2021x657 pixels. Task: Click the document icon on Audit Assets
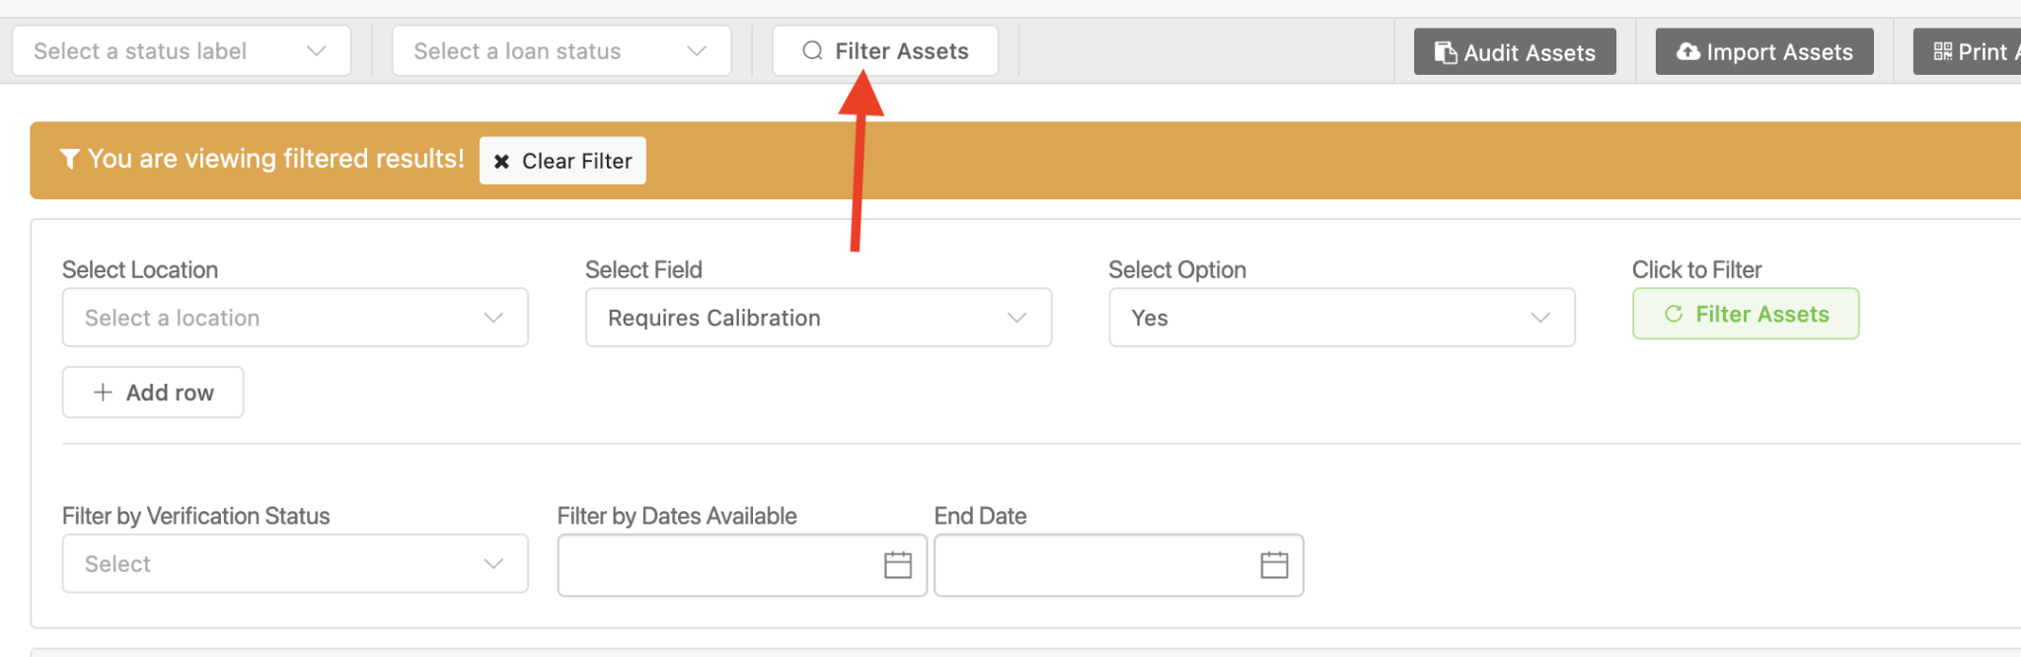(x=1446, y=52)
